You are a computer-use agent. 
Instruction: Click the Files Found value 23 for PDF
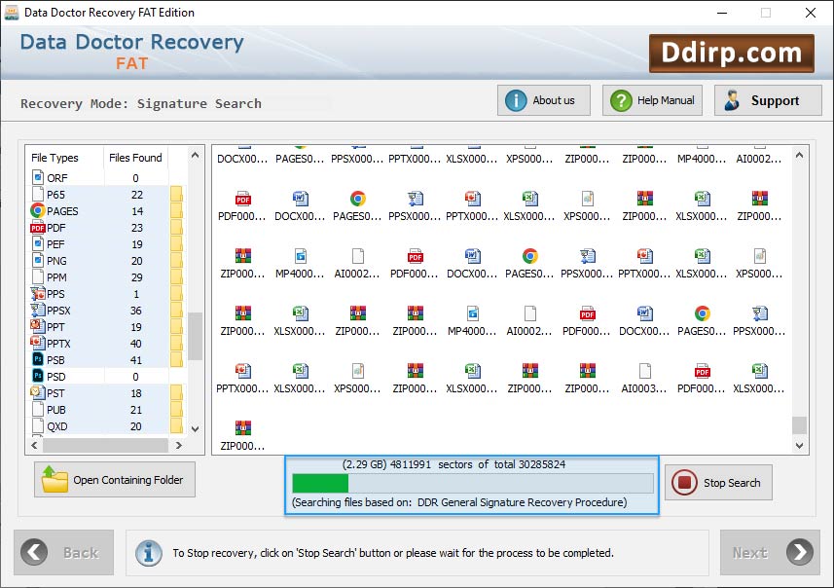click(x=136, y=228)
